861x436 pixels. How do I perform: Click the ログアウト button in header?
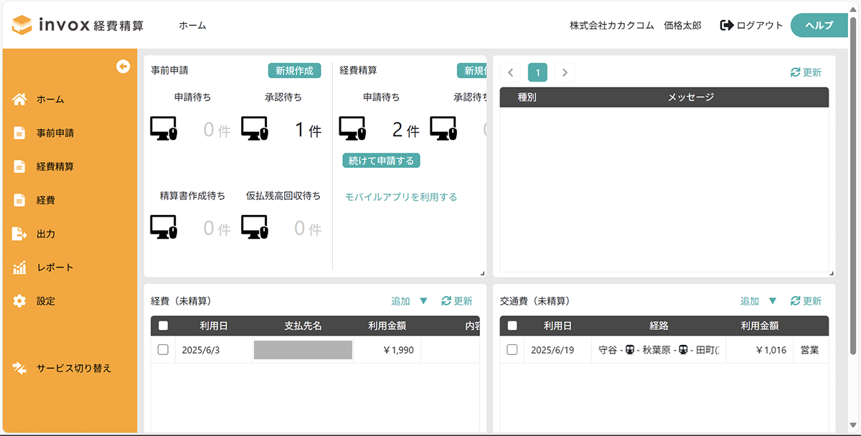pos(751,25)
